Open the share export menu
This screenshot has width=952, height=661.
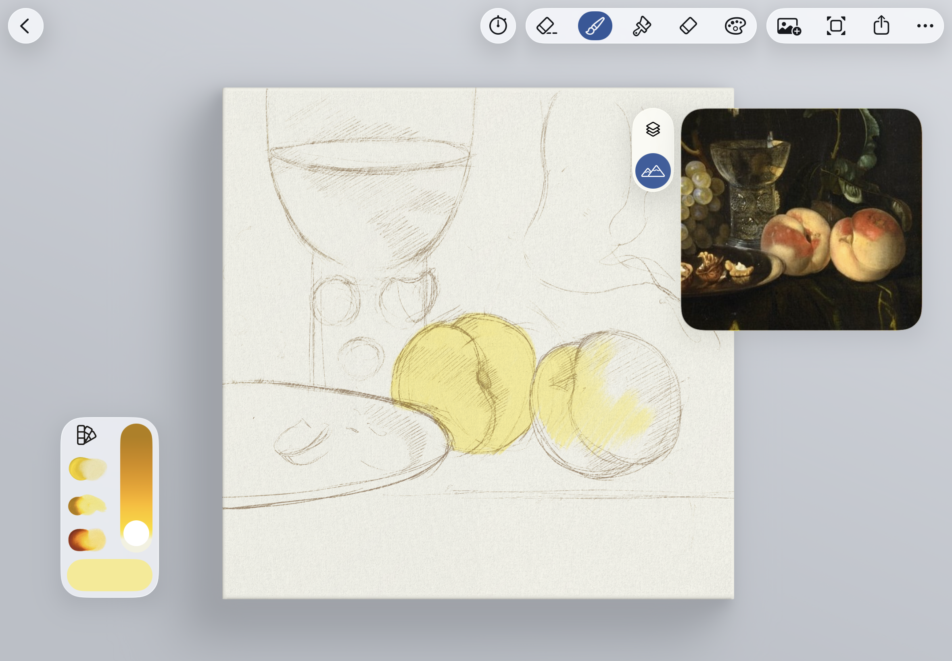click(881, 26)
